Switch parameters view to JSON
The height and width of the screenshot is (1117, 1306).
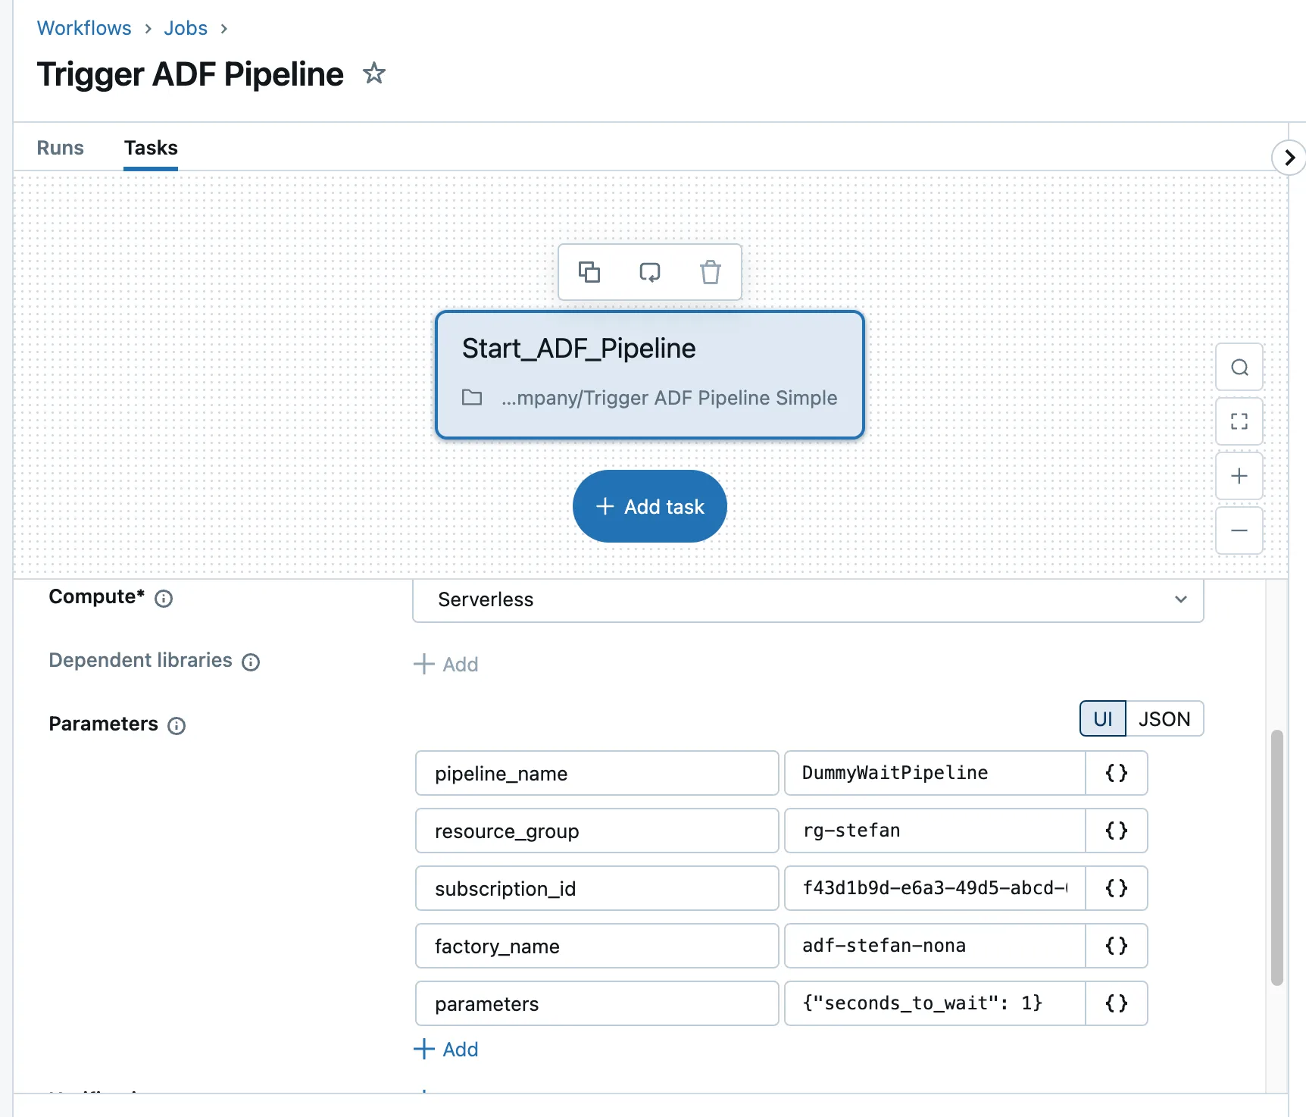1164,719
